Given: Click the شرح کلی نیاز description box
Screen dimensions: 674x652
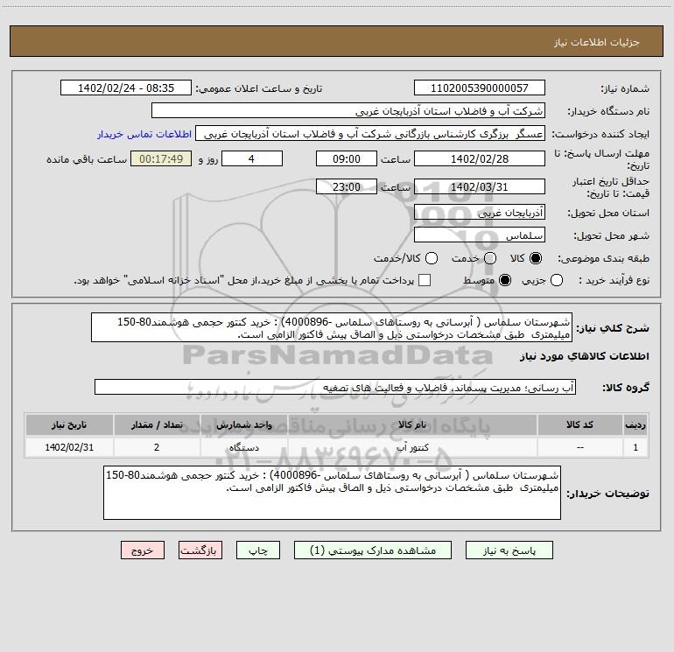Looking at the screenshot, I should (332, 328).
